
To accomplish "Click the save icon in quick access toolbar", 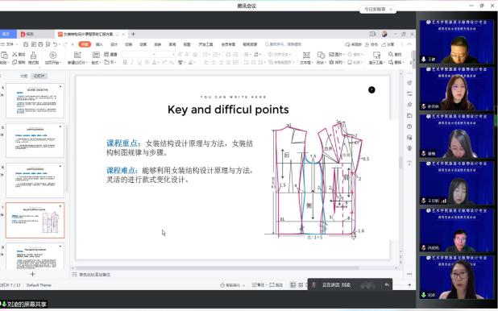I will tap(26, 44).
